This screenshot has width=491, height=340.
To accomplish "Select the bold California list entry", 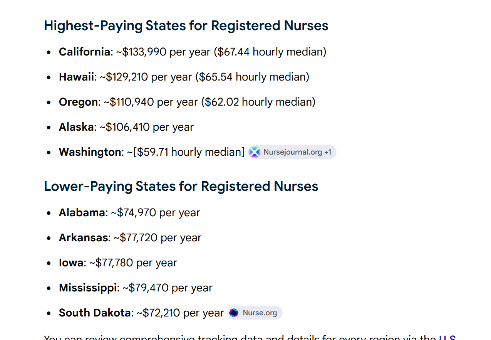I will (x=85, y=52).
